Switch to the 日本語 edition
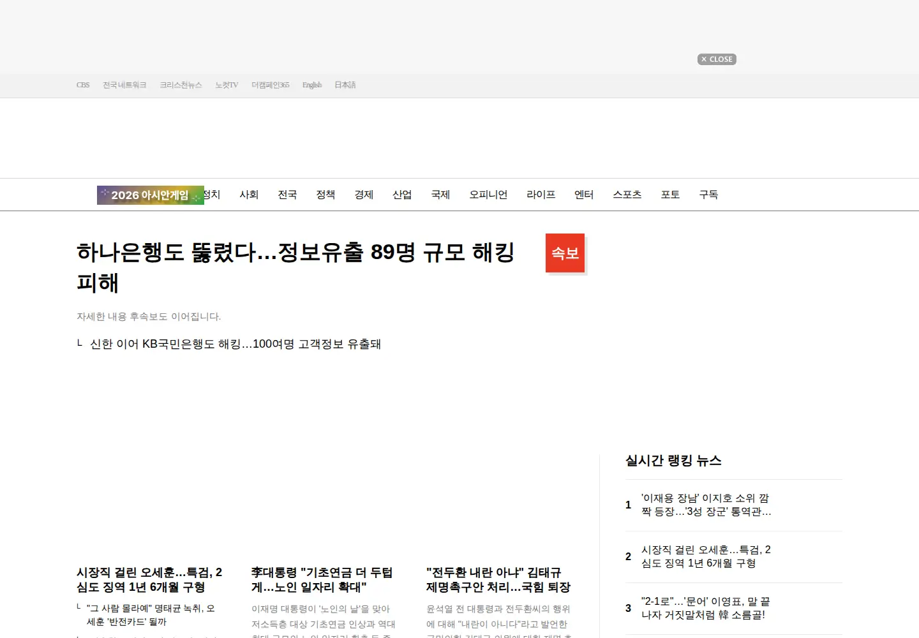Viewport: 919px width, 638px height. click(x=345, y=85)
